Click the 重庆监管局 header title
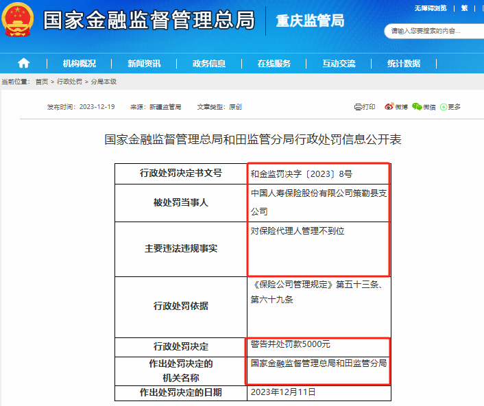The height and width of the screenshot is (406, 484). pos(310,21)
